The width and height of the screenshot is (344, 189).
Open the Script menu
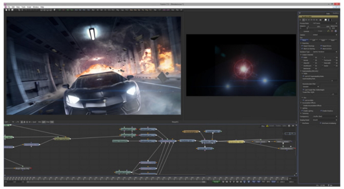[29, 7]
